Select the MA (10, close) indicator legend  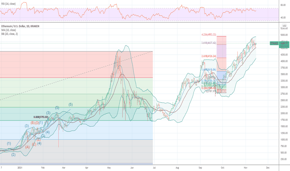click(8, 30)
